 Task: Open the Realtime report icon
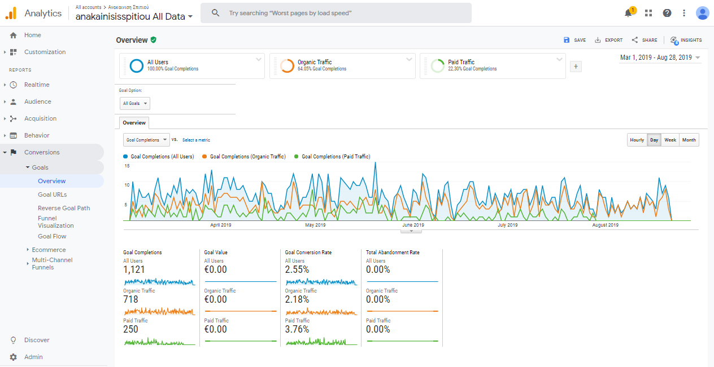tap(12, 85)
